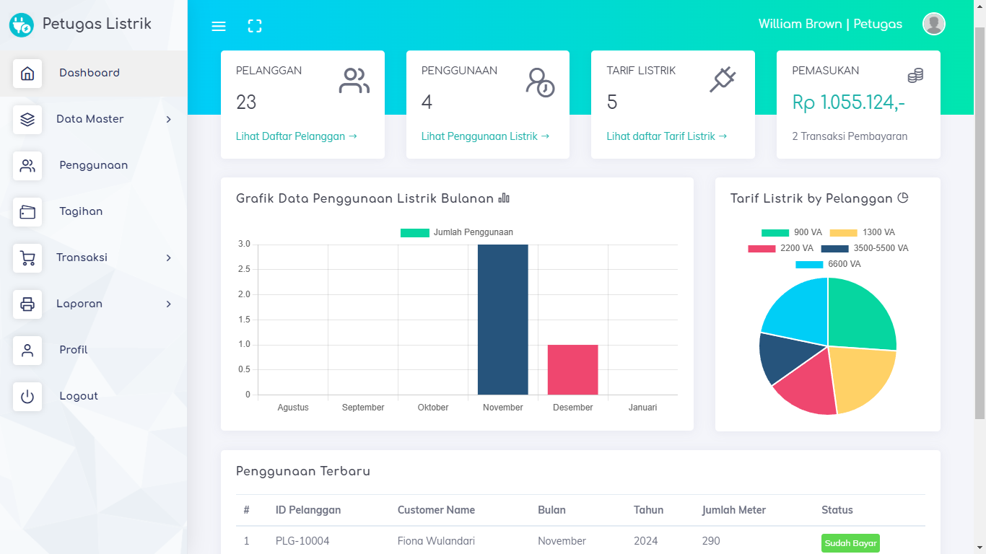The image size is (986, 554).
Task: Expand the Laporan submenu arrow
Action: (x=169, y=304)
